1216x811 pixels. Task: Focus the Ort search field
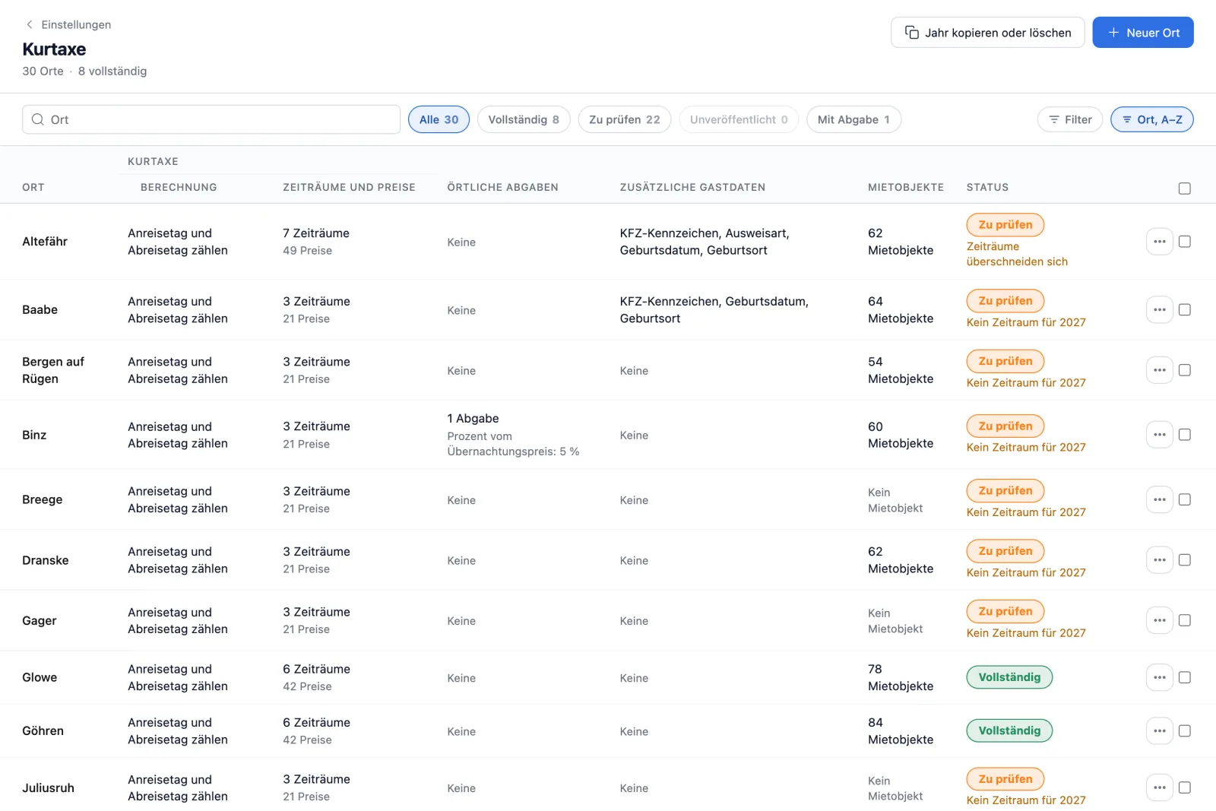tap(211, 119)
